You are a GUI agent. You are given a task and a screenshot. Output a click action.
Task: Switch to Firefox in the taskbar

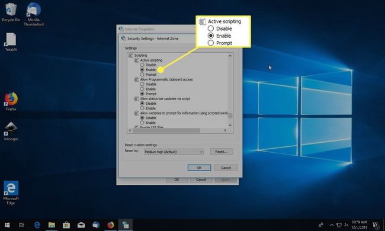(111, 225)
